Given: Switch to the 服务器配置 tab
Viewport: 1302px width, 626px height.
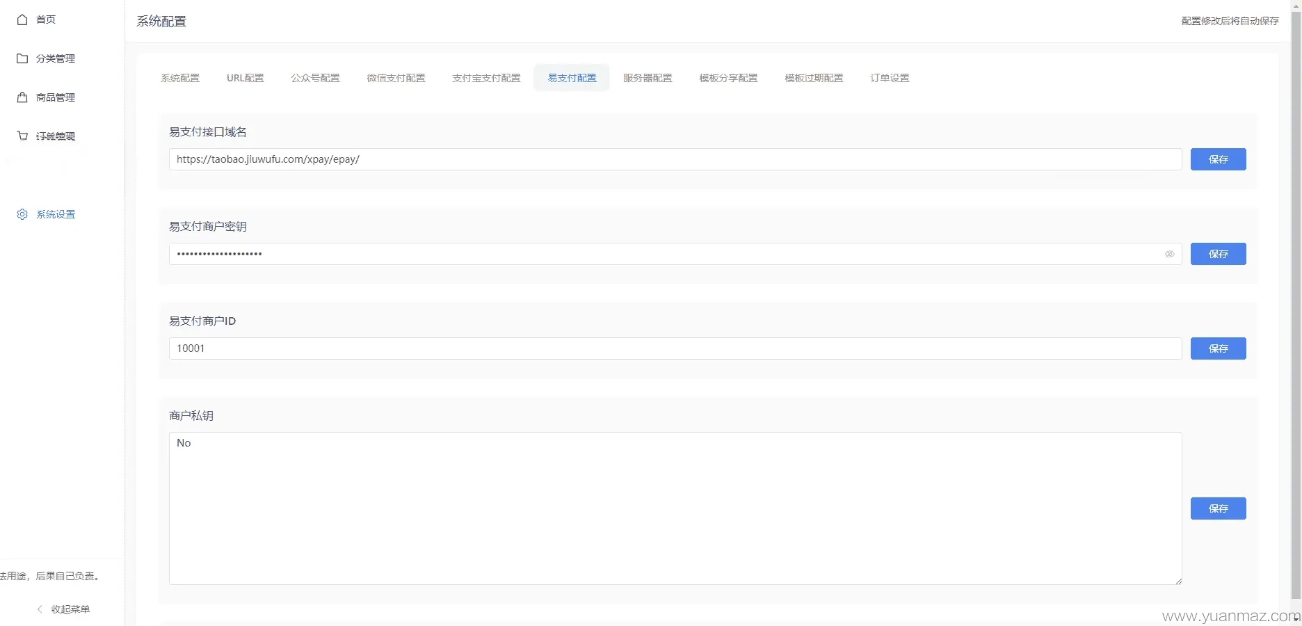Looking at the screenshot, I should (648, 78).
